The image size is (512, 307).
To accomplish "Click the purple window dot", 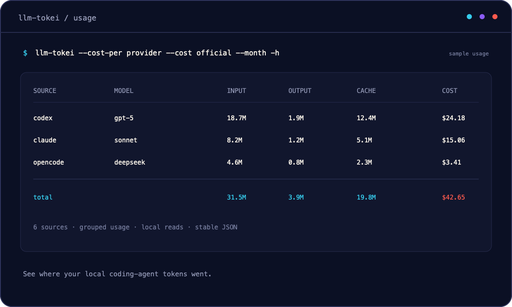I will pyautogui.click(x=482, y=17).
